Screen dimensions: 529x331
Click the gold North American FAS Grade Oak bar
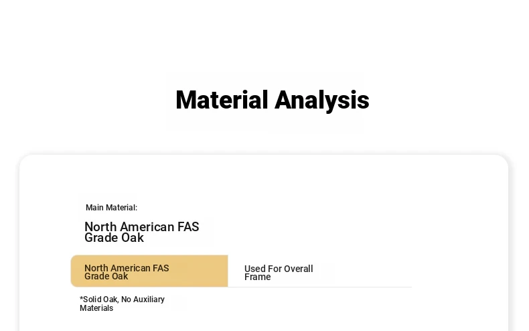pyautogui.click(x=149, y=271)
